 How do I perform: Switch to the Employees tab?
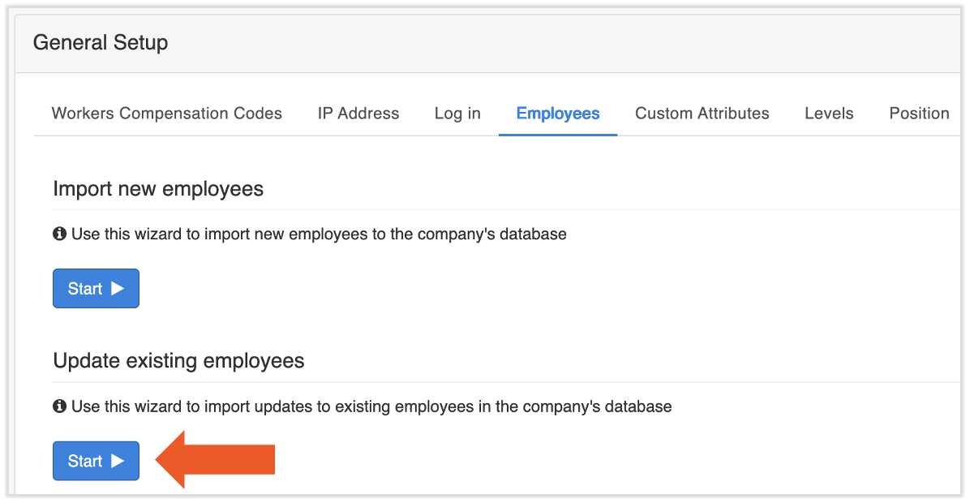tap(557, 114)
